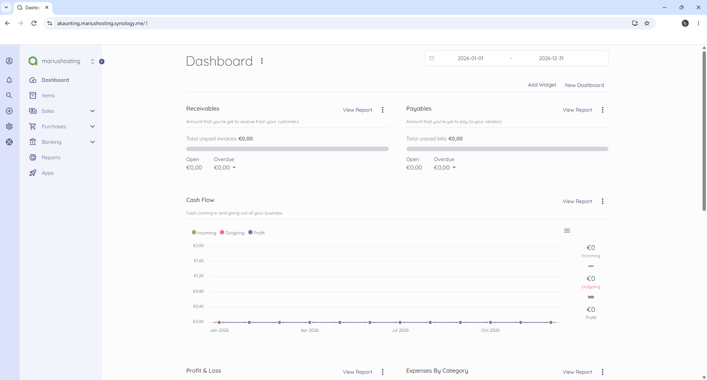Open the Chrome three-dot browser menu
This screenshot has width=707, height=380.
tap(699, 23)
